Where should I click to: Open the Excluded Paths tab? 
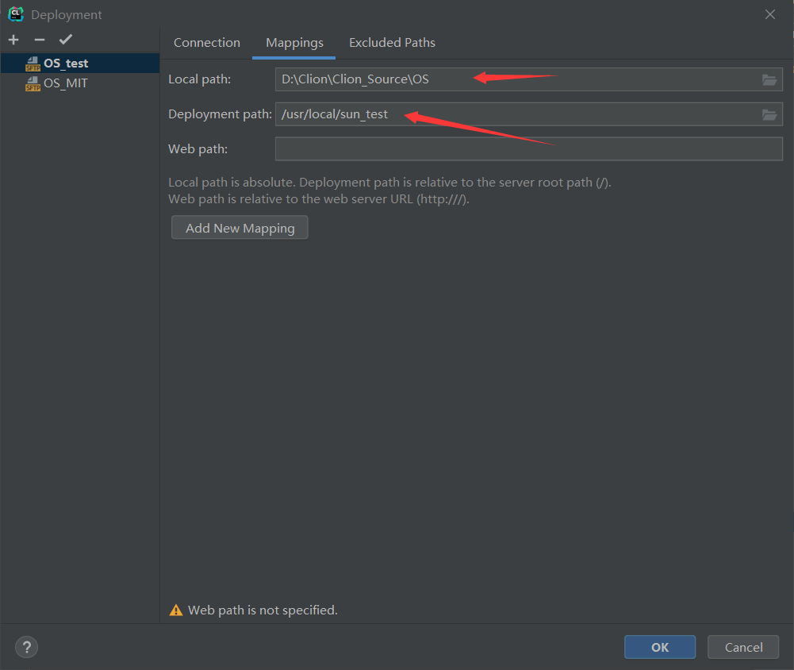[392, 43]
